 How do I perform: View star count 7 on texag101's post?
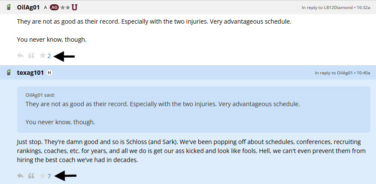[49, 176]
